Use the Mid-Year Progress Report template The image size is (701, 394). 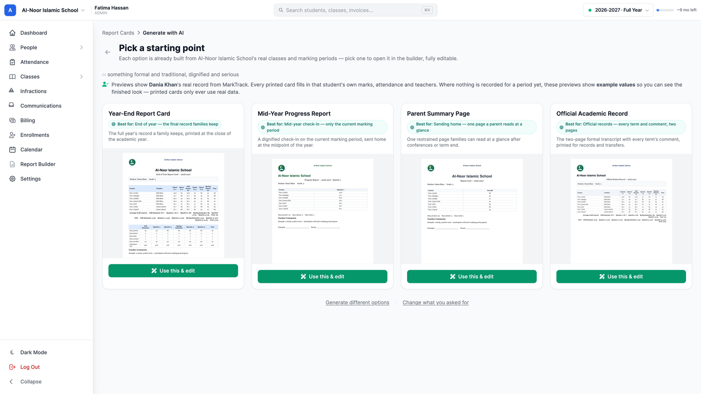(x=322, y=277)
